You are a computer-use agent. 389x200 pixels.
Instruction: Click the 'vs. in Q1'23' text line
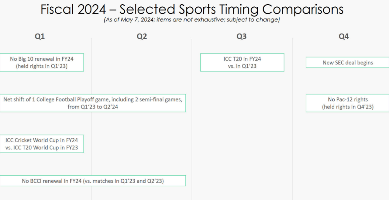tap(242, 66)
